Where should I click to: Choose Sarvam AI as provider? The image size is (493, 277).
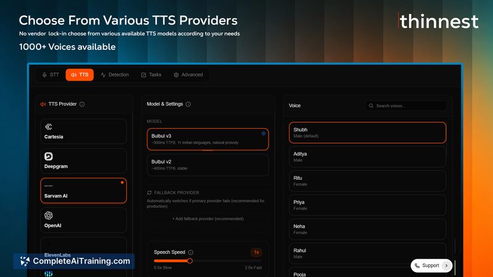pyautogui.click(x=83, y=191)
